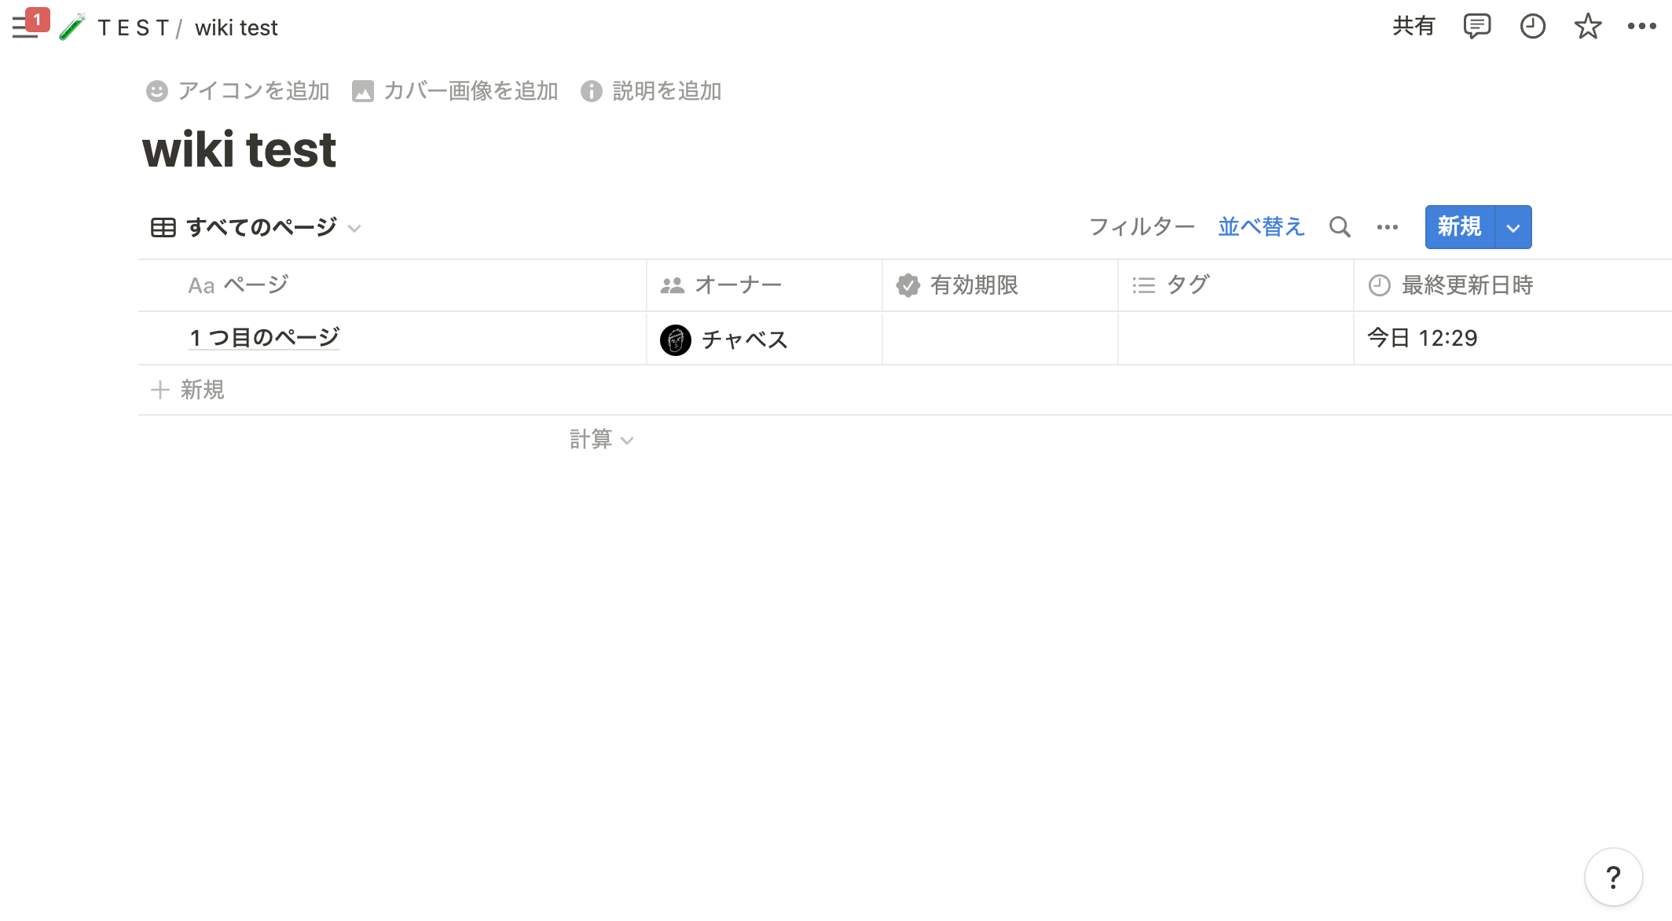
Task: Open the フィルター filter option
Action: point(1142,227)
